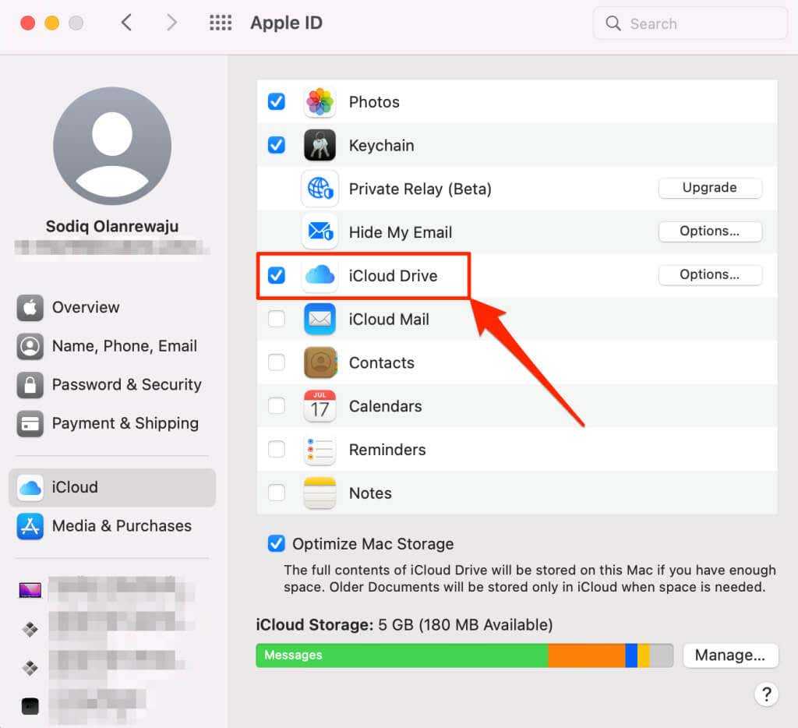Click the Calendars app icon

320,406
